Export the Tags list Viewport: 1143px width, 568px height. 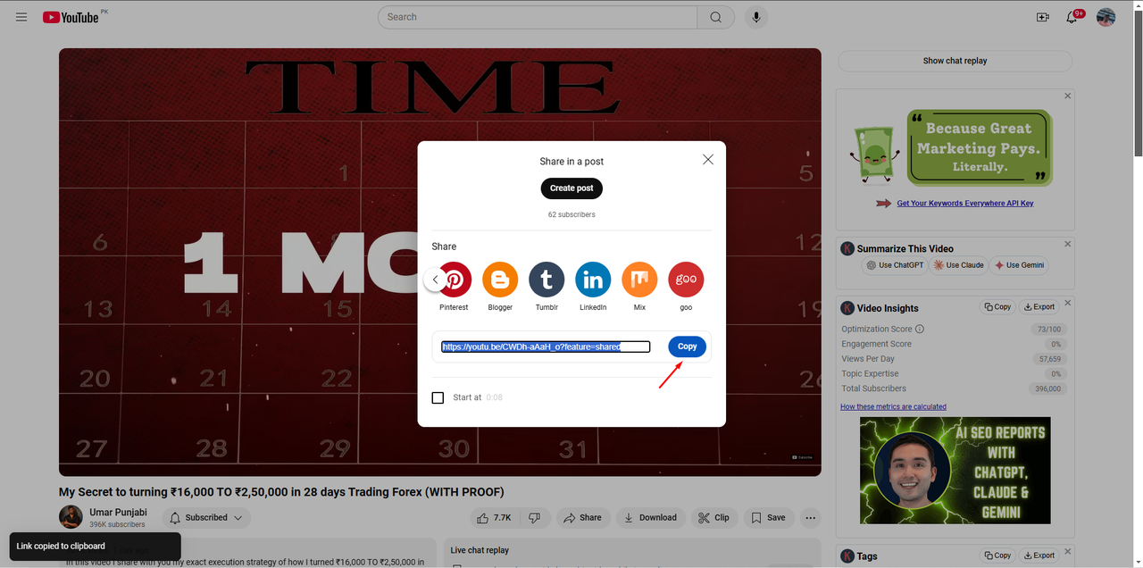coord(1039,555)
